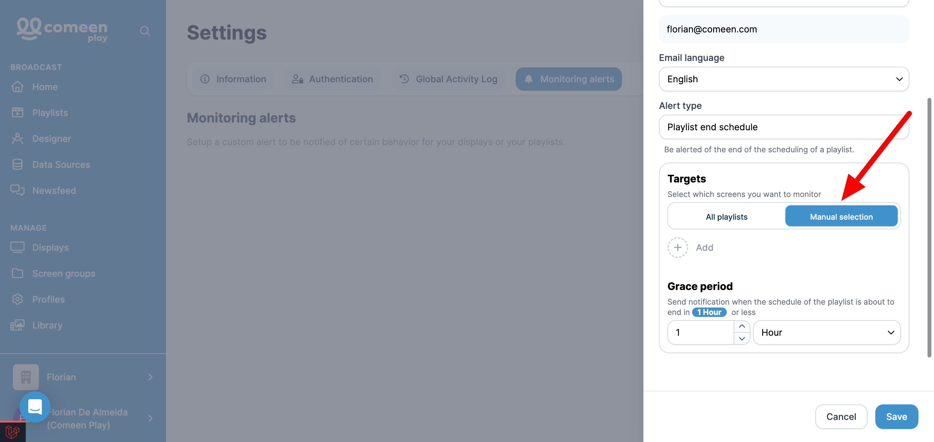The width and height of the screenshot is (934, 442).
Task: Switch to the Authentication tab
Action: (x=332, y=79)
